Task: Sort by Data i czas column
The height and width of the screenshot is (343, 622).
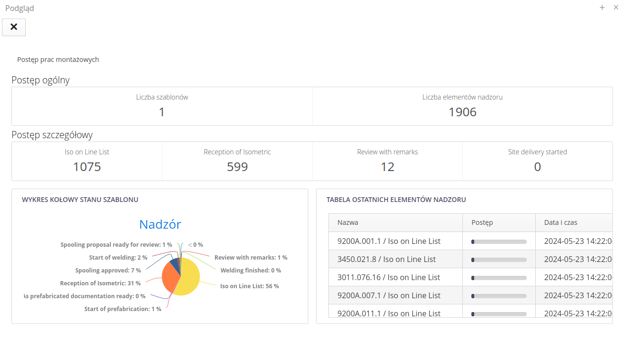Action: (561, 222)
